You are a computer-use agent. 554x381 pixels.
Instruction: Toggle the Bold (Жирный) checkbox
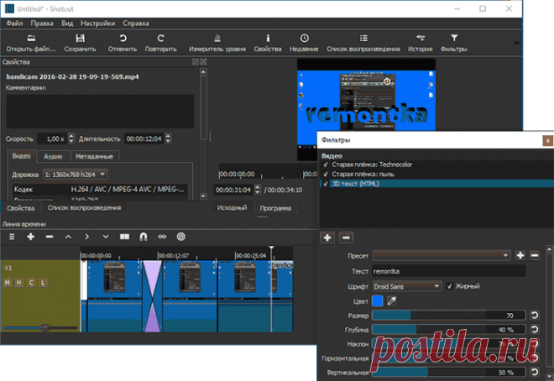449,286
